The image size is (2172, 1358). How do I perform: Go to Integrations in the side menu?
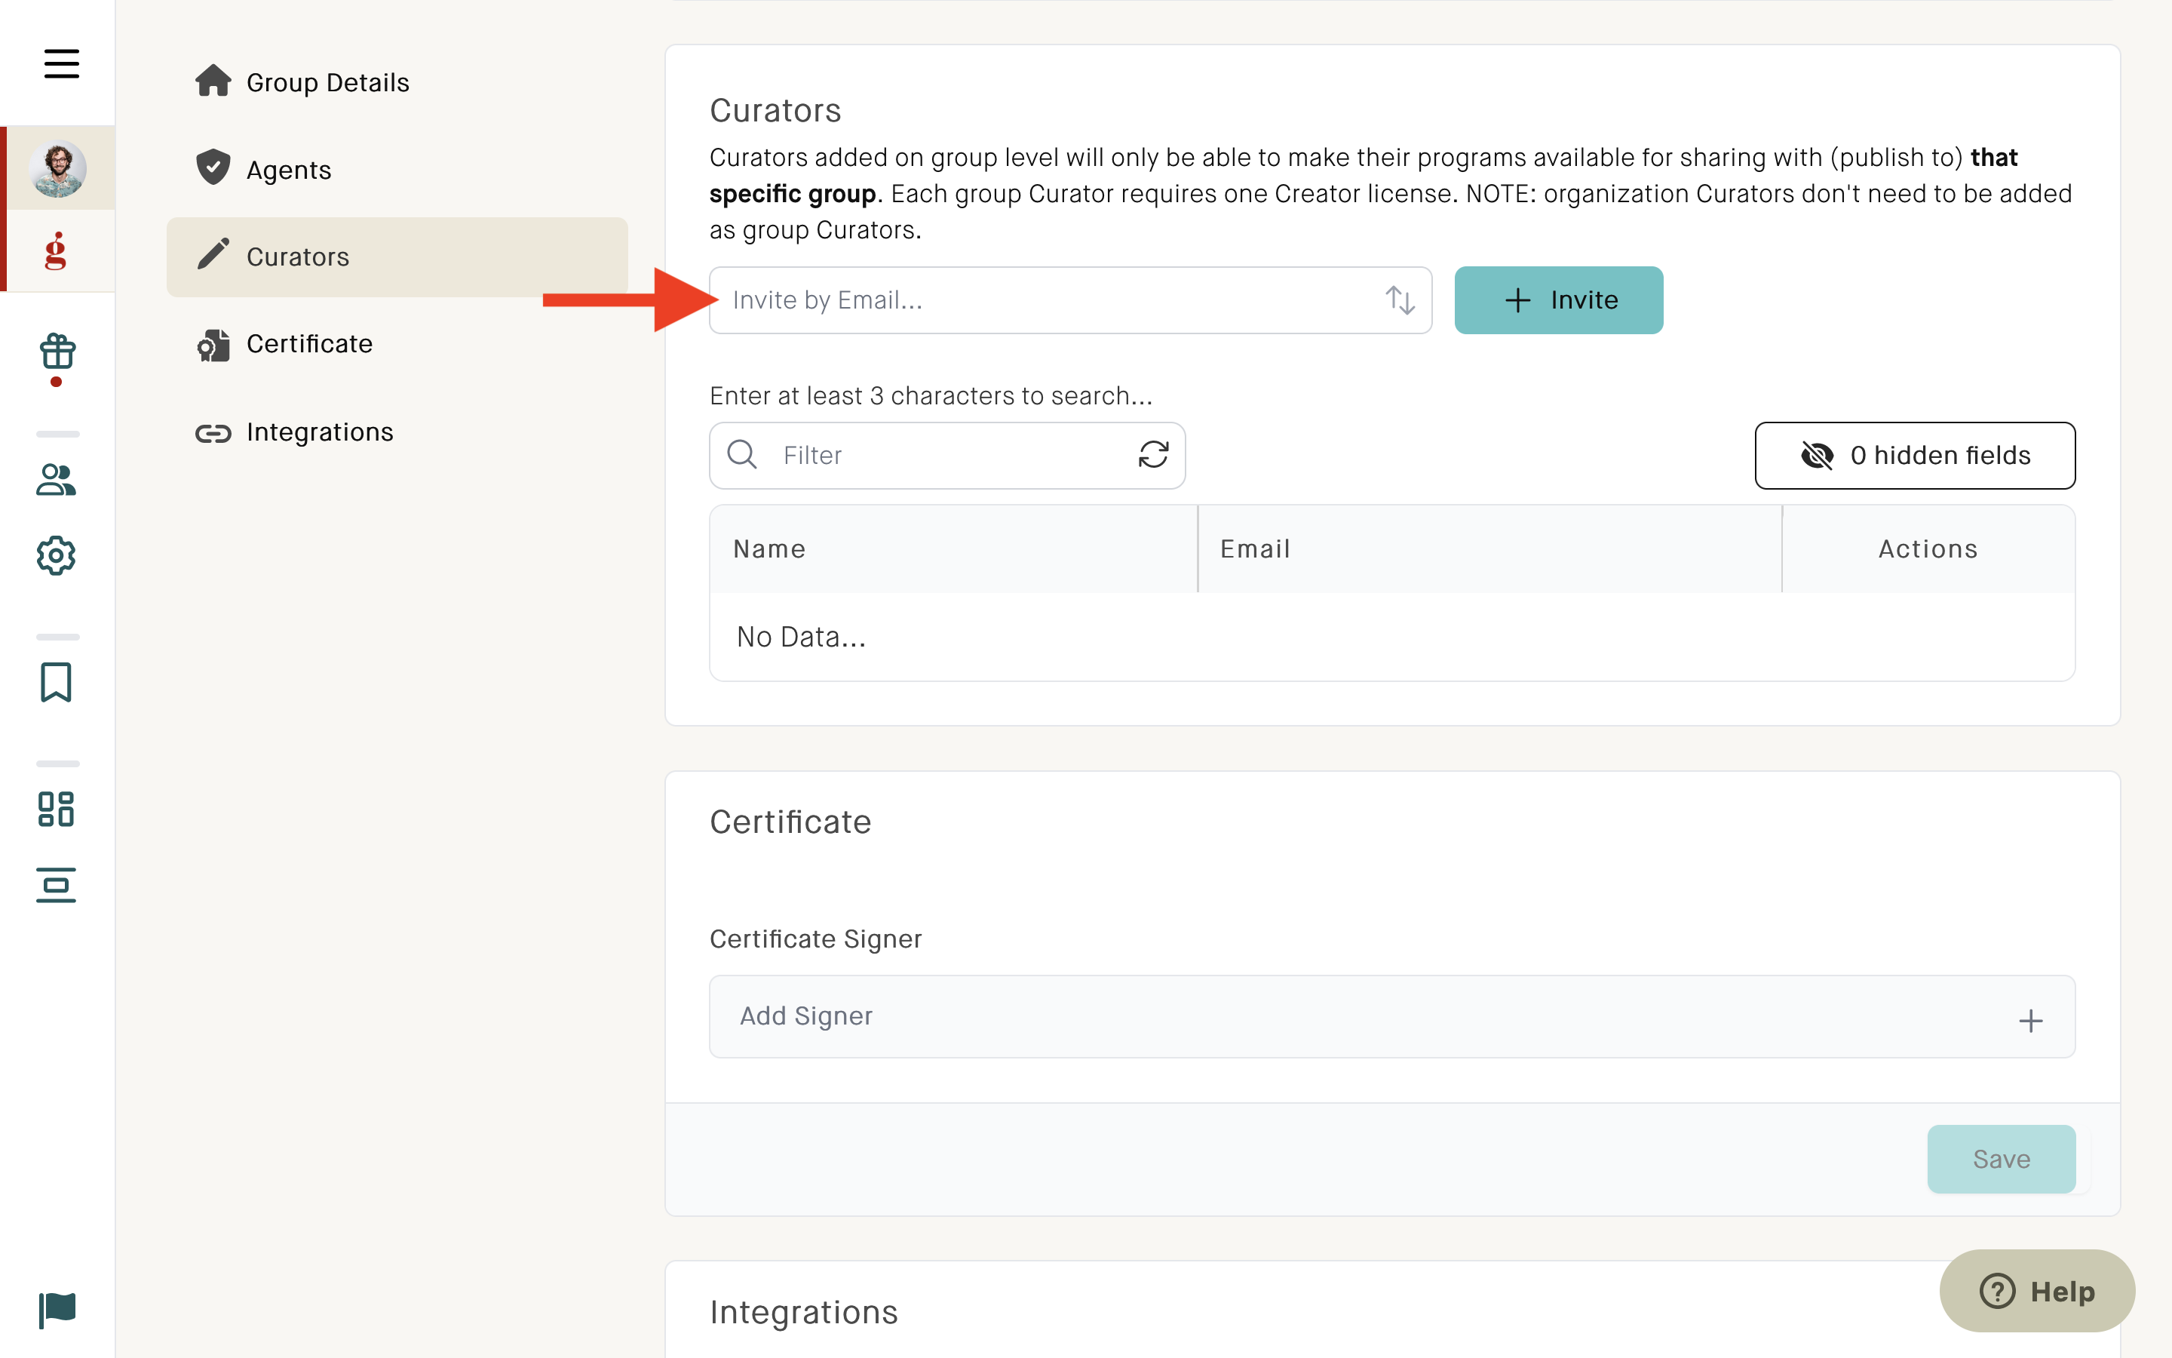[x=397, y=432]
